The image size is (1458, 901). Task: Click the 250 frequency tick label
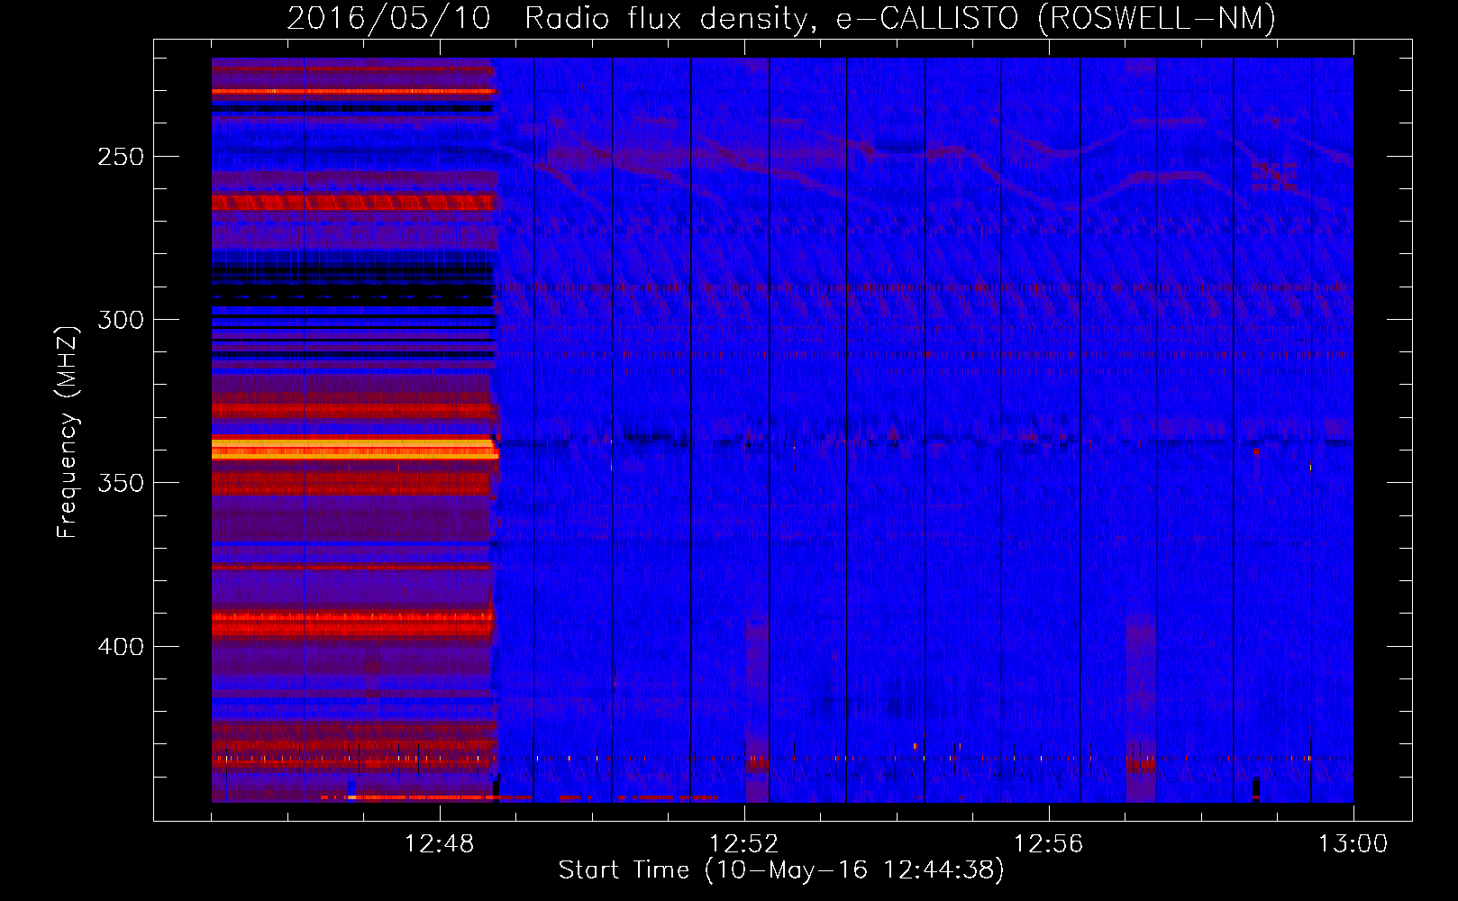tap(121, 157)
